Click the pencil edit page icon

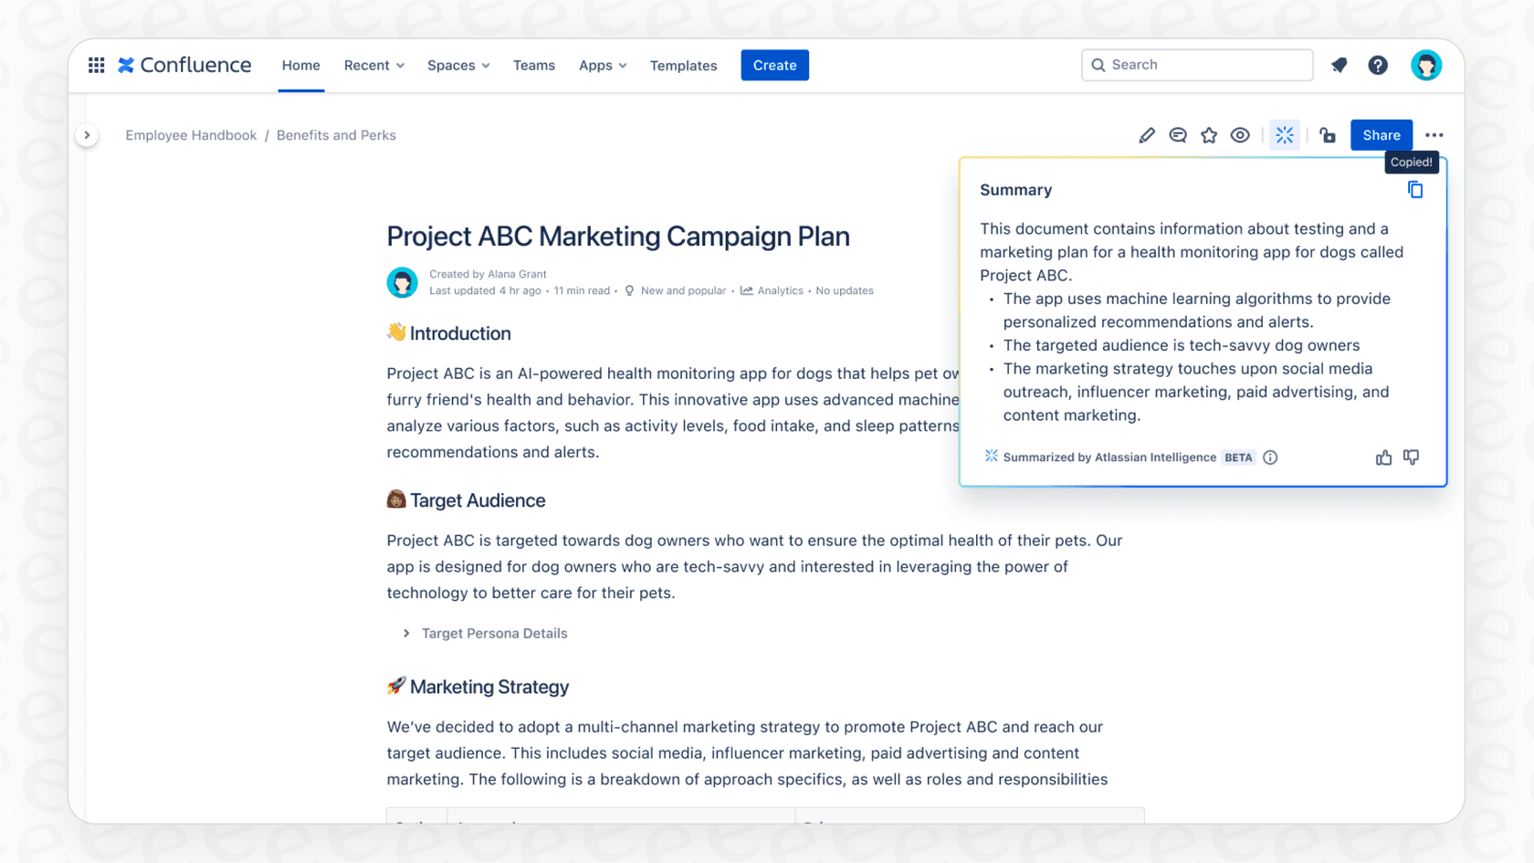tap(1147, 135)
